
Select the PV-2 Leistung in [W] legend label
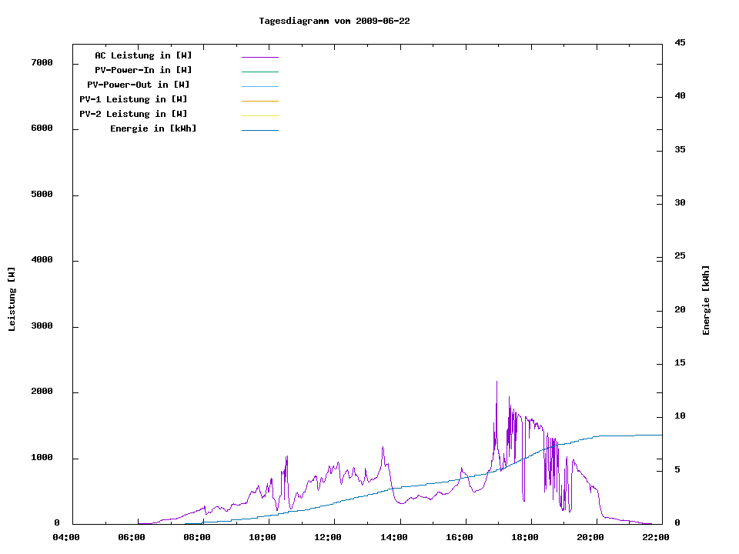[x=133, y=114]
